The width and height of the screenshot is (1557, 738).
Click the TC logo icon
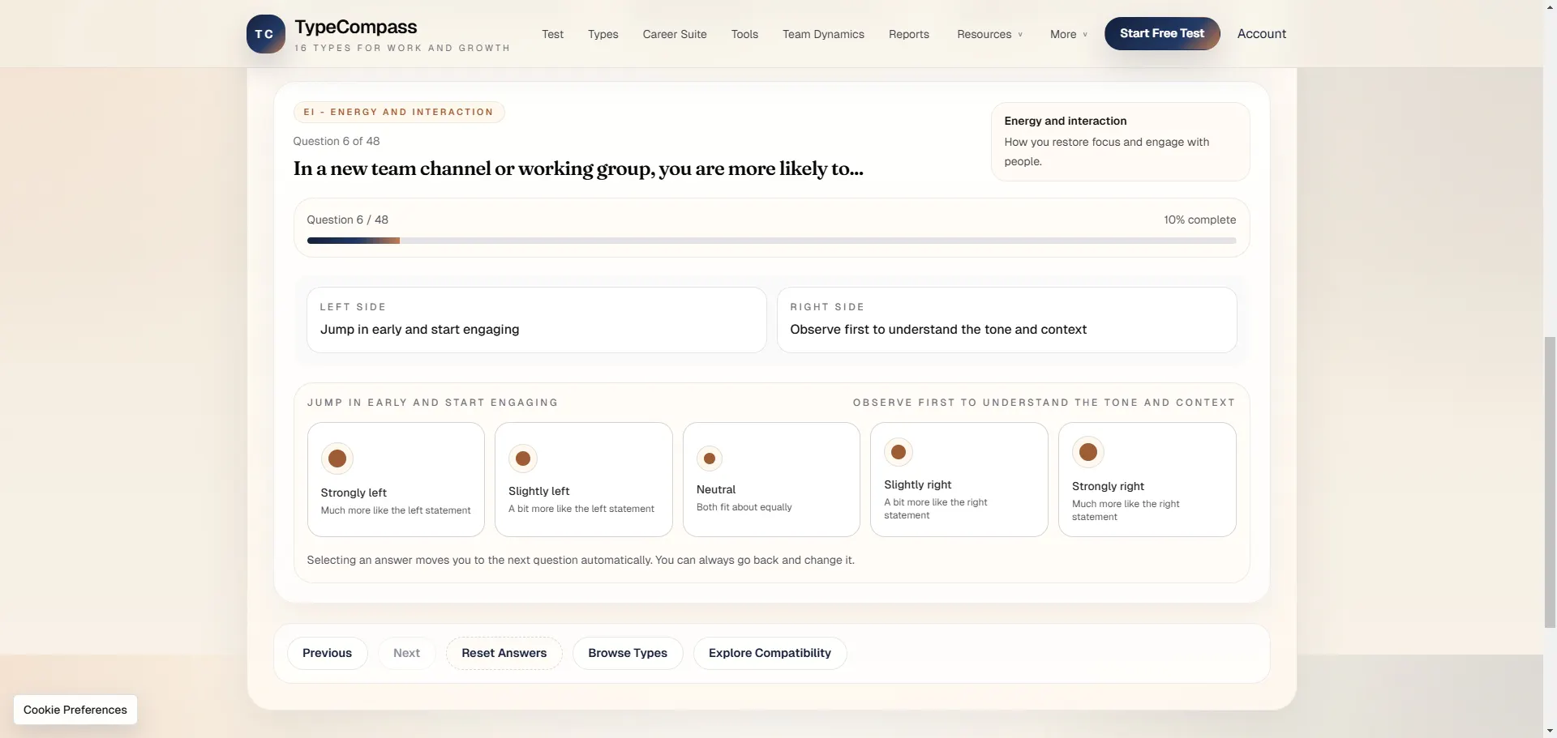pos(265,34)
